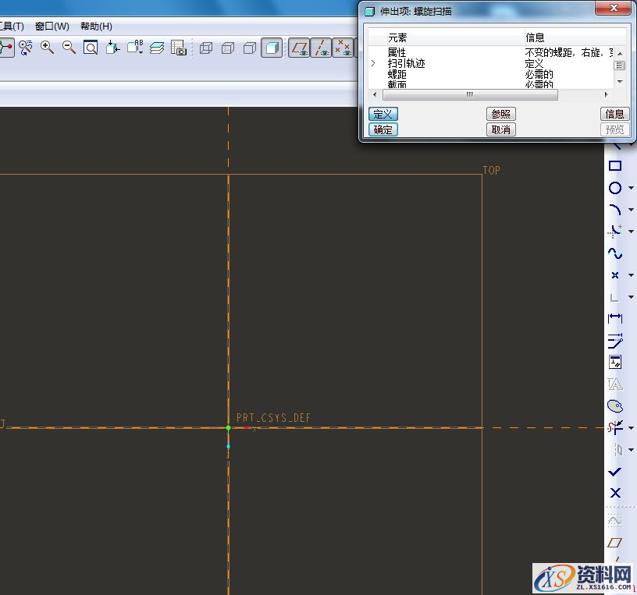Toggle the shaded display mode button
Viewport: 637px width, 595px height.
[x=272, y=48]
